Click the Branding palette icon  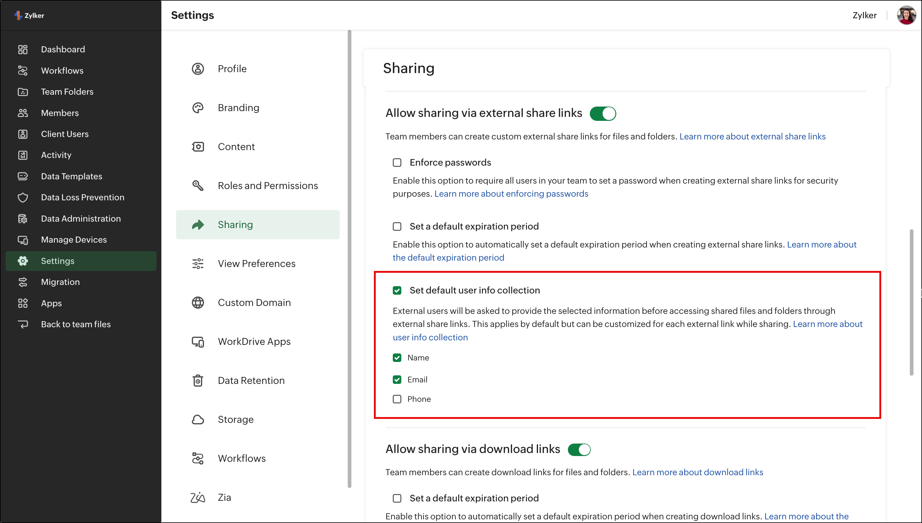[198, 108]
